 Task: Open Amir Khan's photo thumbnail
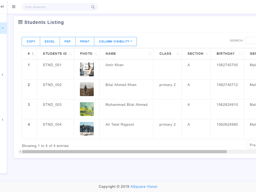pyautogui.click(x=87, y=69)
